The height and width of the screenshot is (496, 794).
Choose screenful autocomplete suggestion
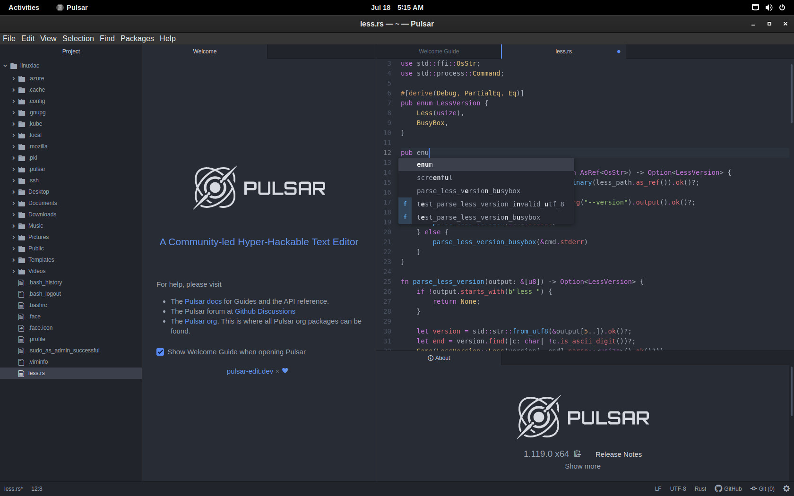pyautogui.click(x=486, y=178)
